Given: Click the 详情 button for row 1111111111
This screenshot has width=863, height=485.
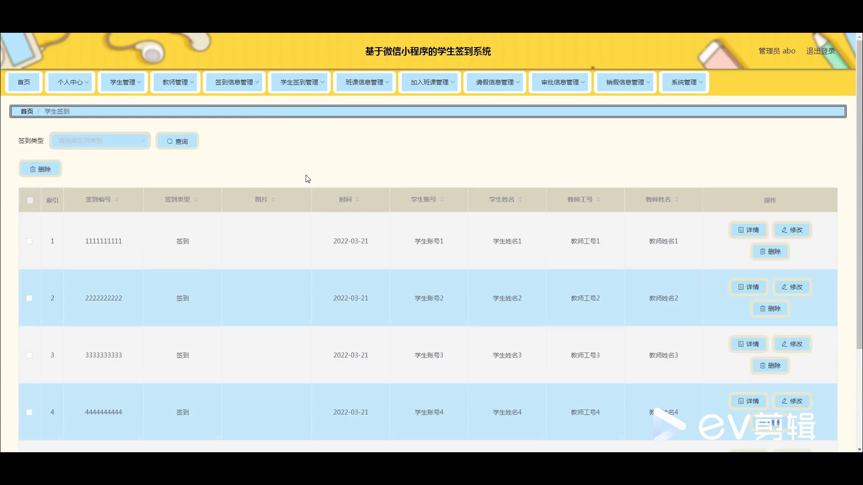Looking at the screenshot, I should (748, 230).
